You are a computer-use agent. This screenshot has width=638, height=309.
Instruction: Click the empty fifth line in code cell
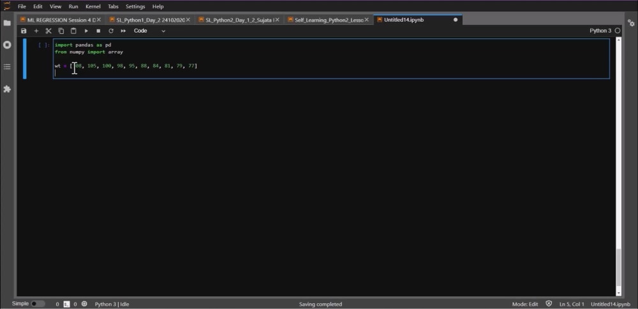pos(332,73)
